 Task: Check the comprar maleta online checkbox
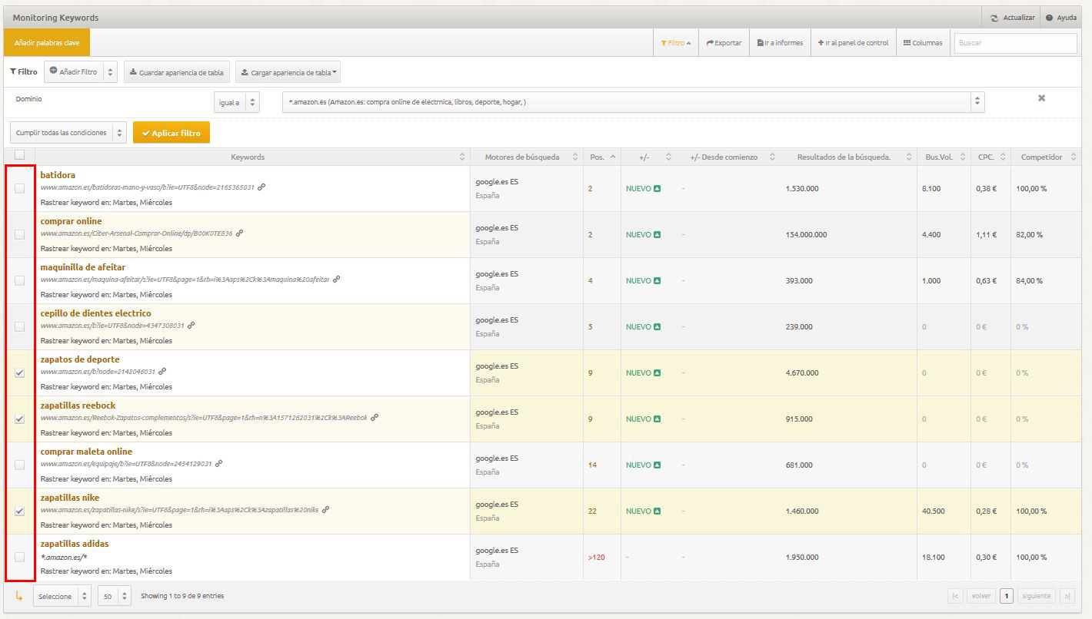pos(20,465)
